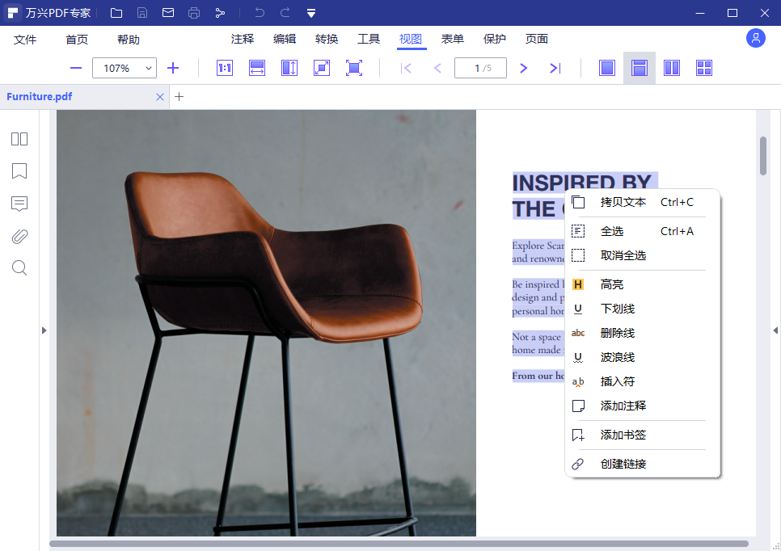Switch to full screen view mode
Screen dimensions: 781x551
[x=354, y=68]
